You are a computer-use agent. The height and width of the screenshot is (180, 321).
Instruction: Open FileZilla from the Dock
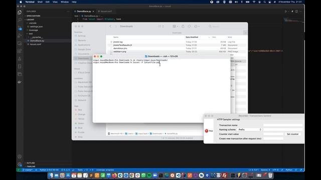[225, 175]
